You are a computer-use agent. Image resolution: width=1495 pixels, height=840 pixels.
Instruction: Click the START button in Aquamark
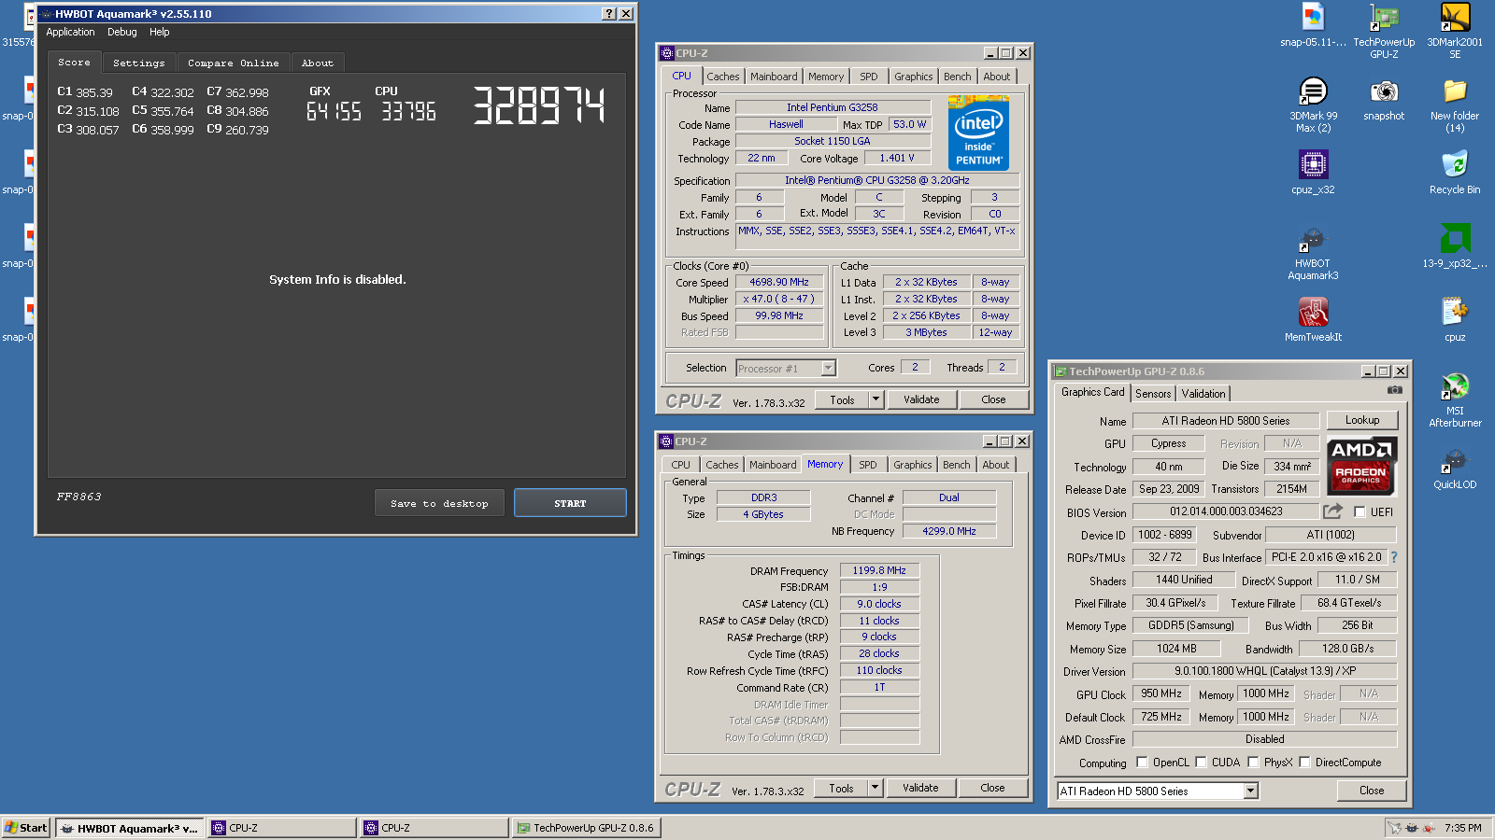(570, 503)
